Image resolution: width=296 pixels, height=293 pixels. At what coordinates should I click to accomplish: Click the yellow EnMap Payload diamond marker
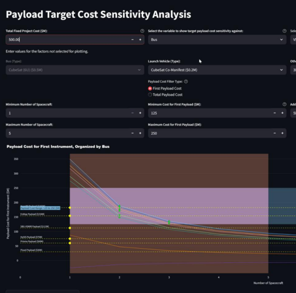pyautogui.click(x=70, y=216)
